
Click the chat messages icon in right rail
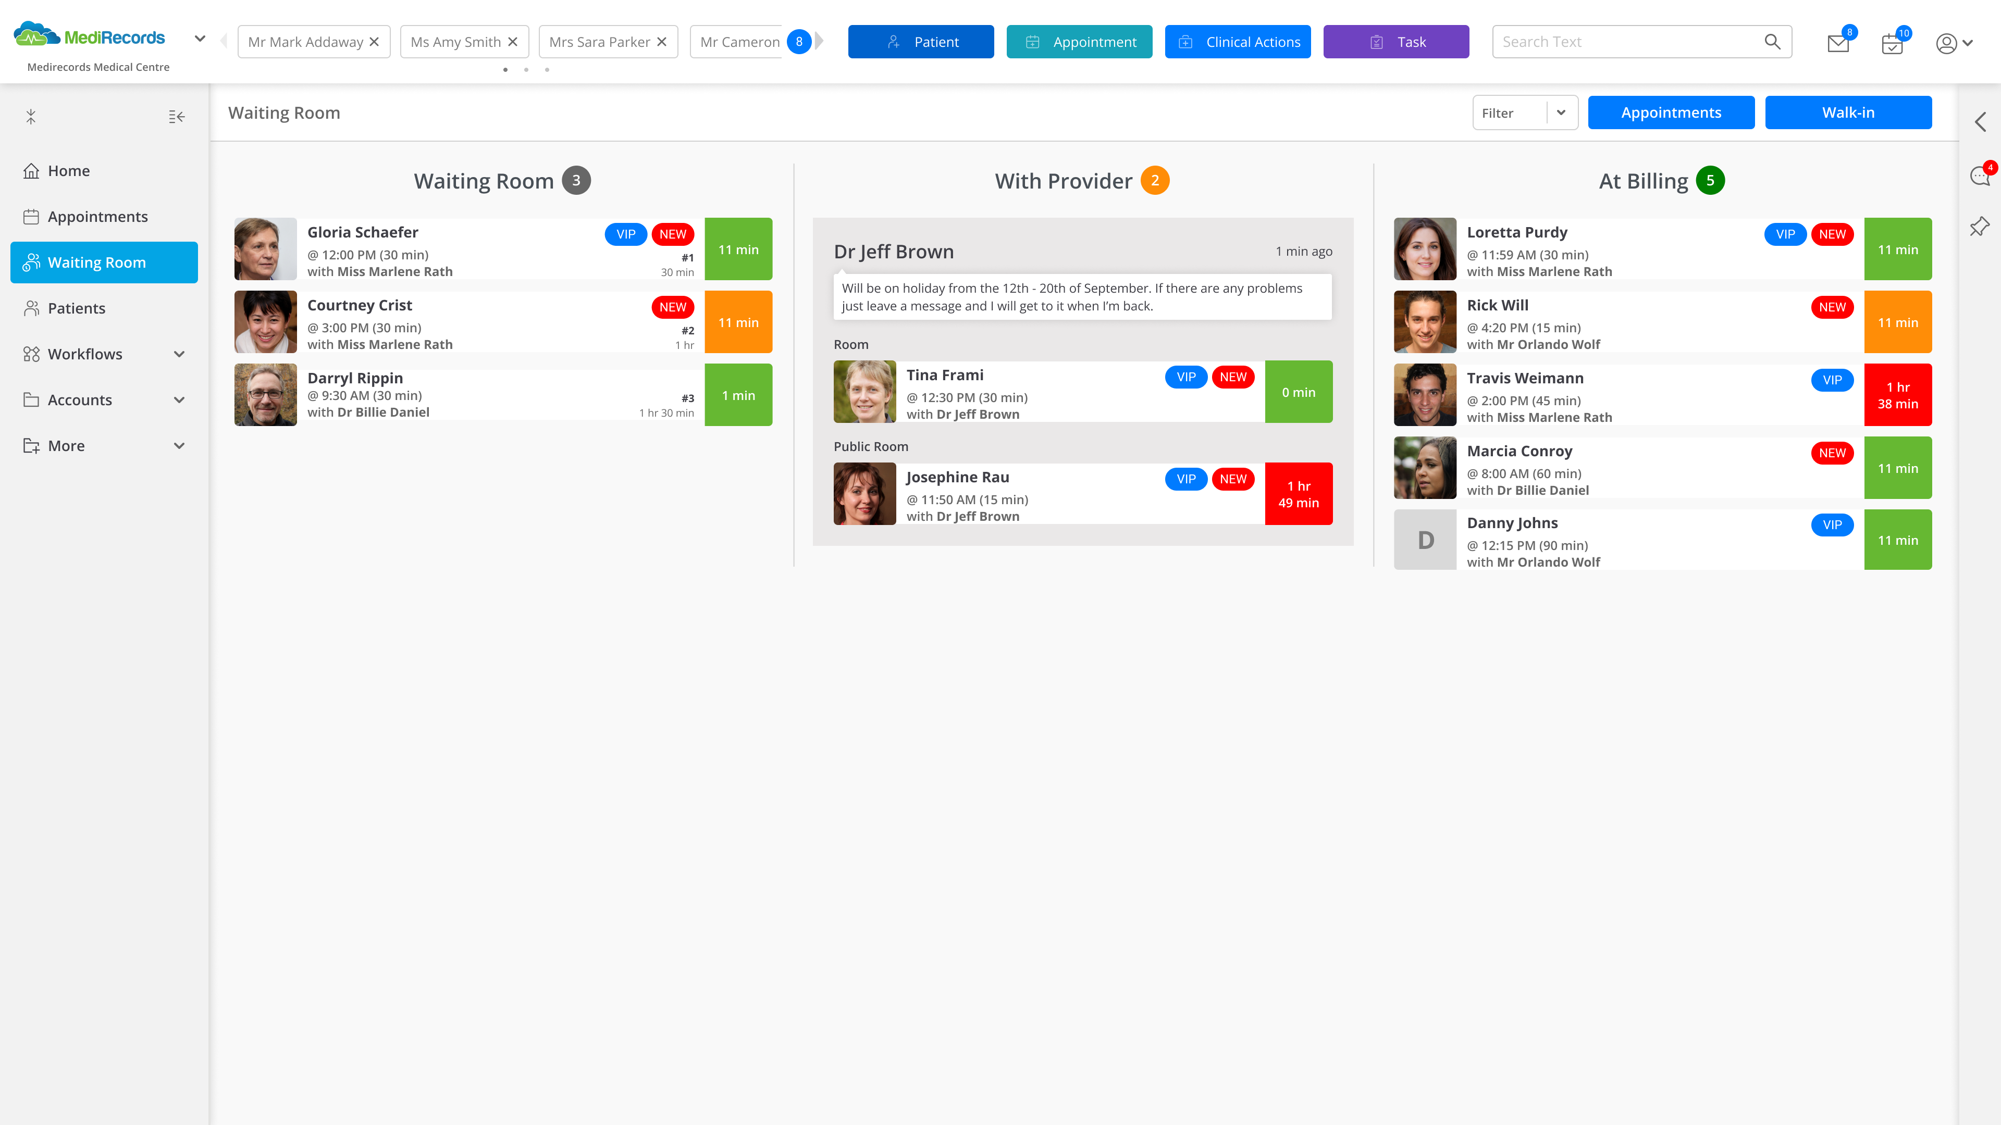[x=1980, y=176]
